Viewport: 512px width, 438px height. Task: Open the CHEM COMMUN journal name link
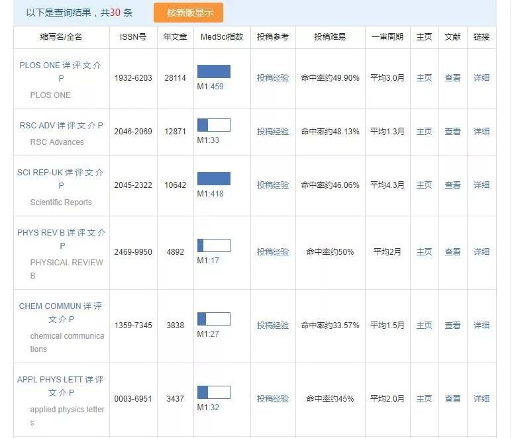50,306
